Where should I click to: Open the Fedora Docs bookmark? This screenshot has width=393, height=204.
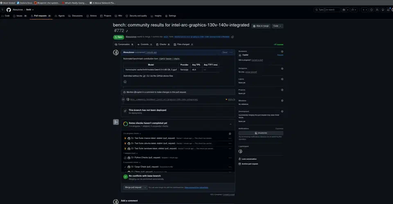[25, 3]
